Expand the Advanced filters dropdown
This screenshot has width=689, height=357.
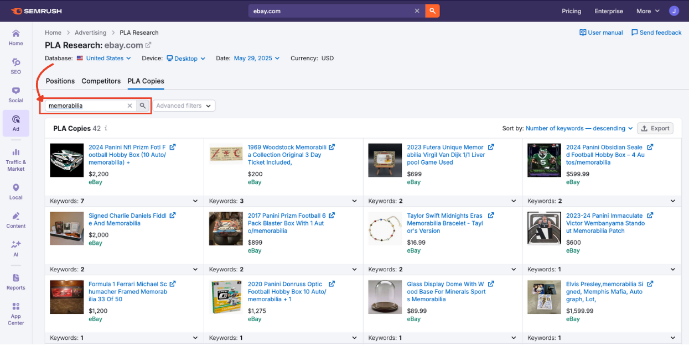183,106
